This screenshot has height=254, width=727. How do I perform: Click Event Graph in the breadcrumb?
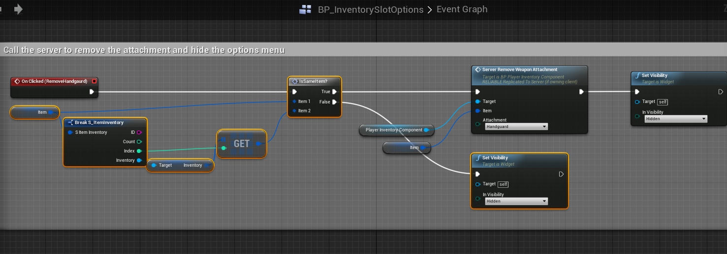tap(462, 10)
